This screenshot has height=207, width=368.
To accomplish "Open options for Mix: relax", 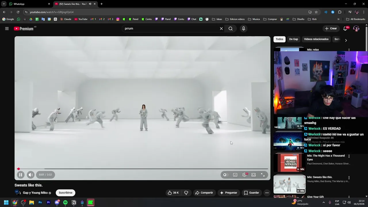I will tap(349, 50).
